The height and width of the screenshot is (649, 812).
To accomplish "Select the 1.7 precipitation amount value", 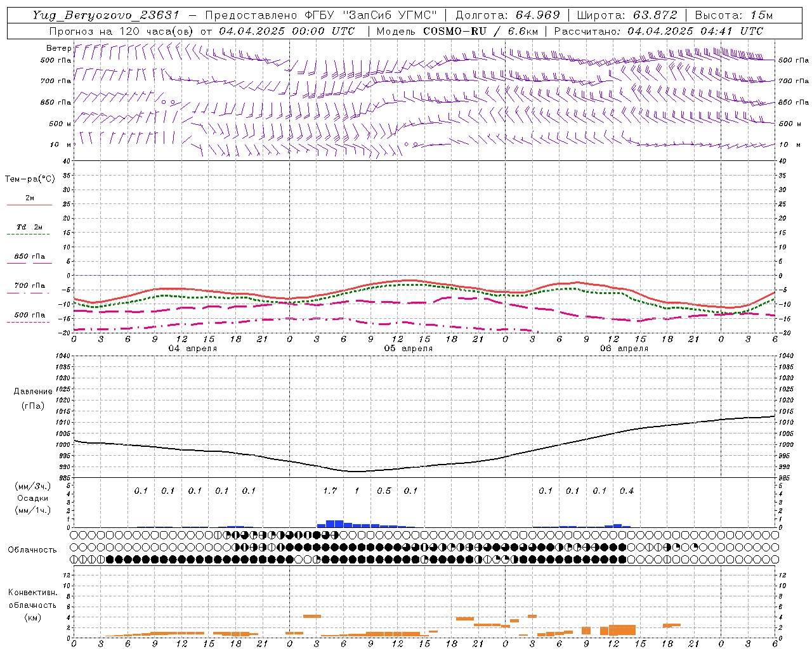I will [330, 491].
